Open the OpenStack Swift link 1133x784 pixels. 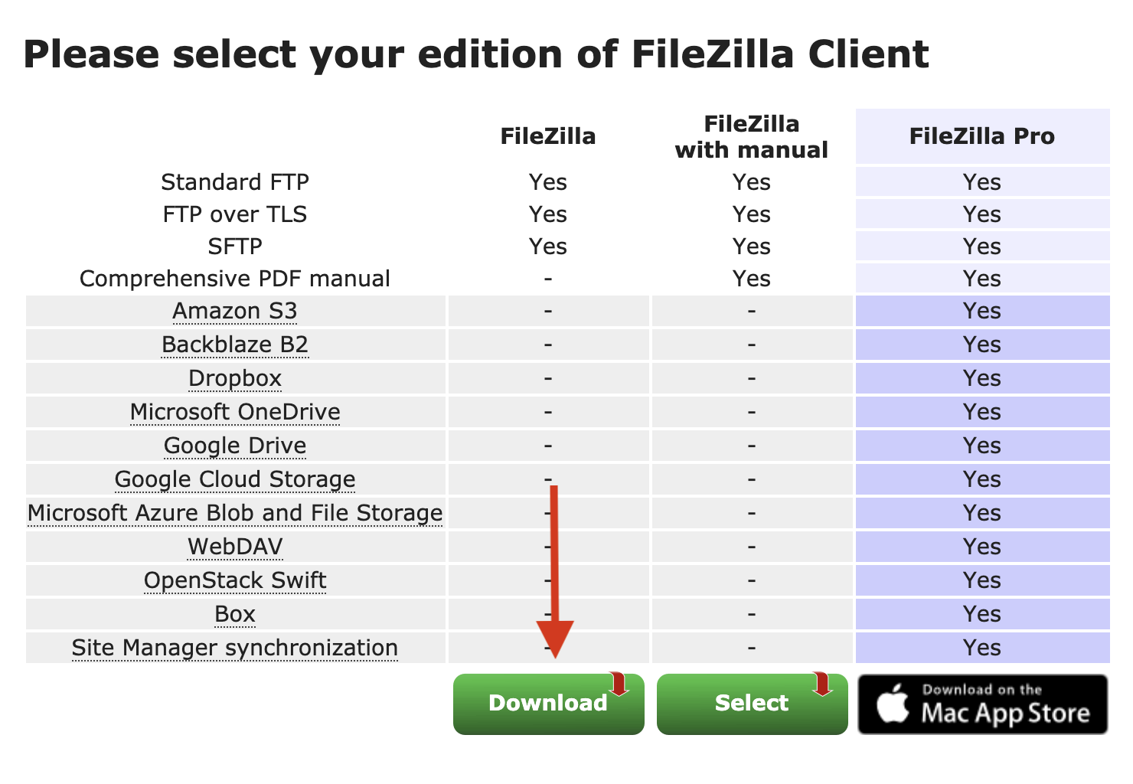pos(235,580)
